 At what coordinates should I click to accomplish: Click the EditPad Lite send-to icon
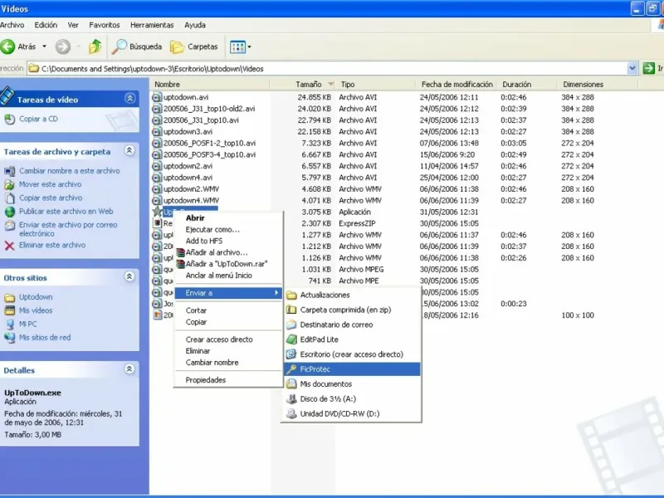click(291, 339)
